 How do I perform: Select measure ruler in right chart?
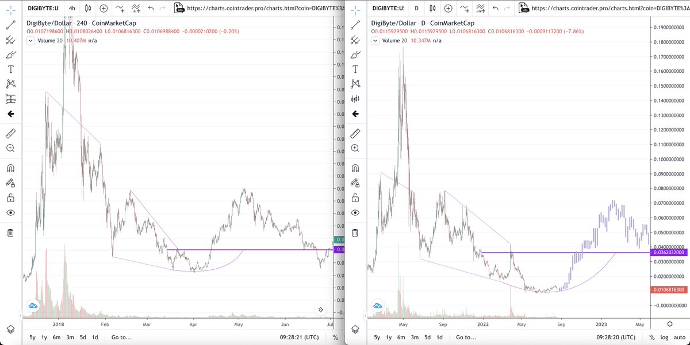click(x=355, y=133)
